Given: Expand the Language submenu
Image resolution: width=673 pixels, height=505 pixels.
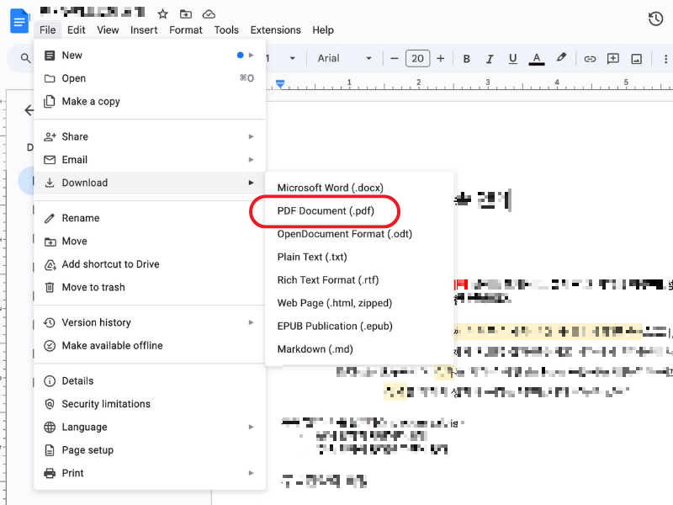Looking at the screenshot, I should pos(150,428).
